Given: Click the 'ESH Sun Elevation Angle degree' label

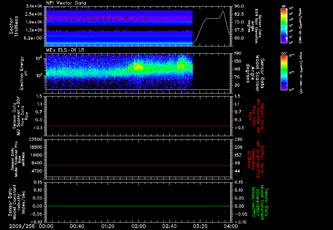Looking at the screenshot, I should (x=254, y=26).
